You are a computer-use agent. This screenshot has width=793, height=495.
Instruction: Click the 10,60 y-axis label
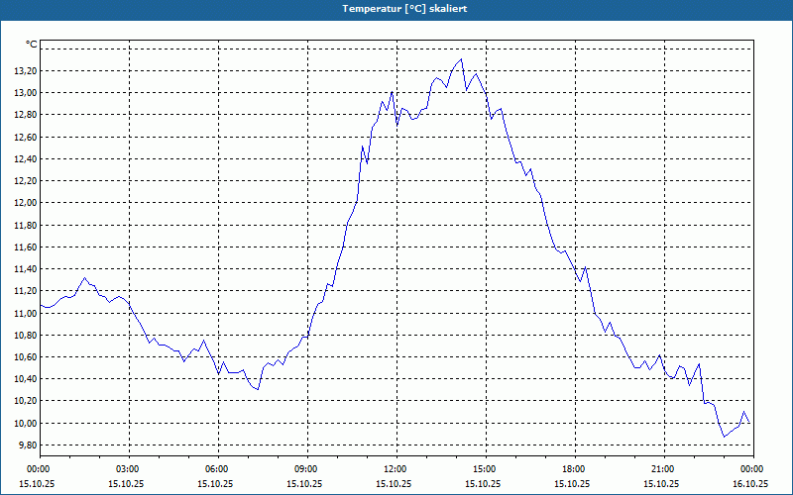pos(26,357)
